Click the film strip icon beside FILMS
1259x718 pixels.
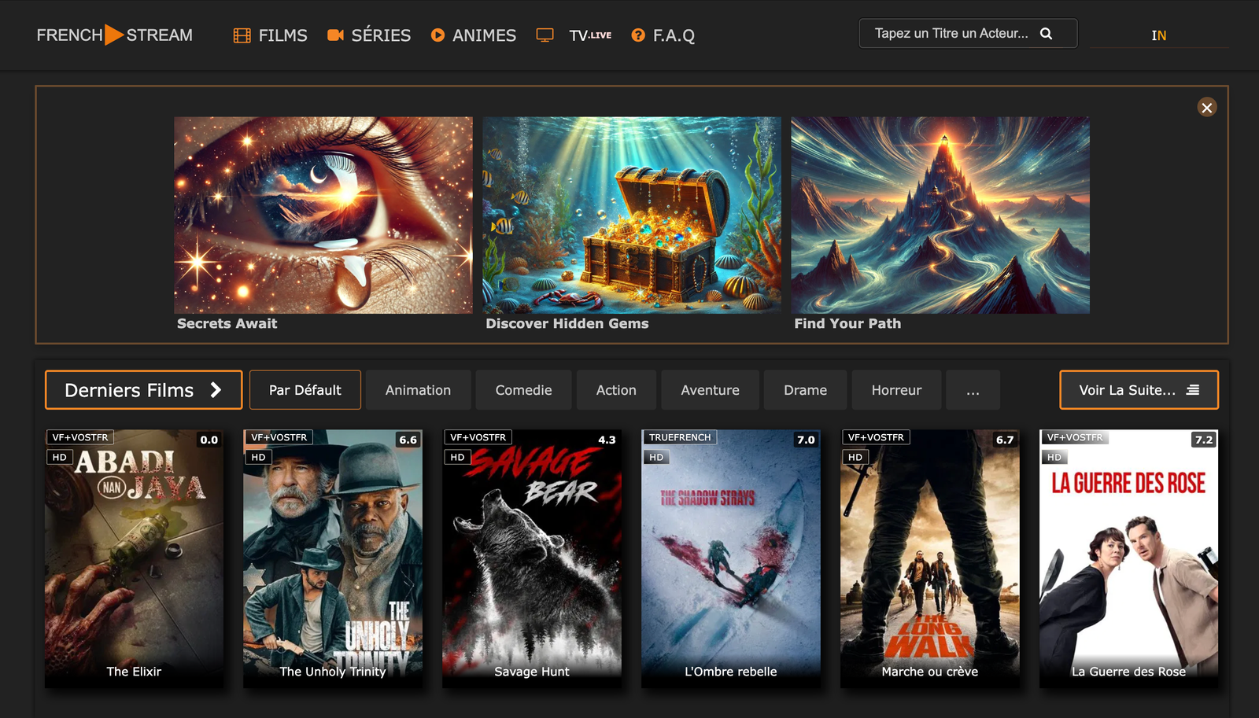pyautogui.click(x=242, y=35)
